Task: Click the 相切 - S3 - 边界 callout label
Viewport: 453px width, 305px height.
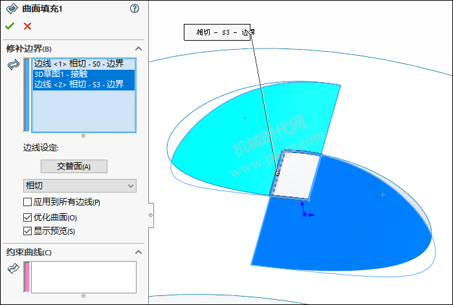Action: pyautogui.click(x=217, y=32)
